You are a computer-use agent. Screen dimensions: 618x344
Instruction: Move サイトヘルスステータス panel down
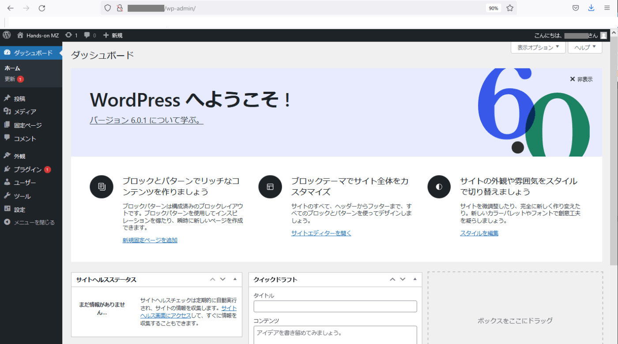(x=222, y=279)
